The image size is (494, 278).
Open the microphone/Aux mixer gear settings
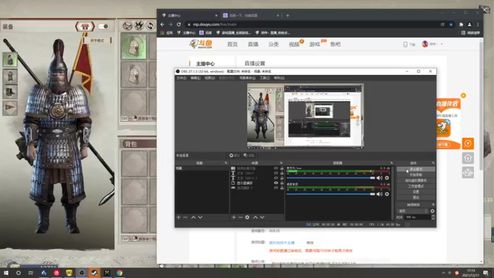[x=387, y=178]
